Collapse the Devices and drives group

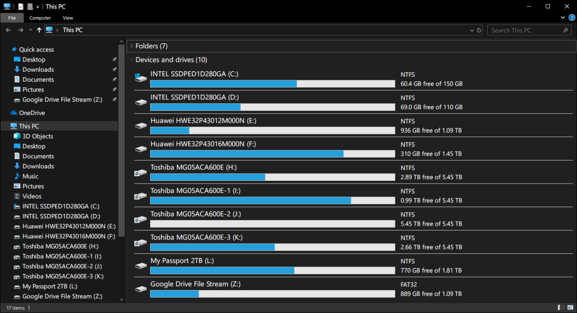[131, 60]
